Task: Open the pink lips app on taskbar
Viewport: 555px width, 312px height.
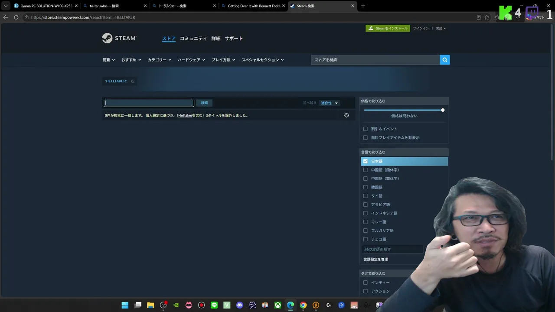Action: 189,305
